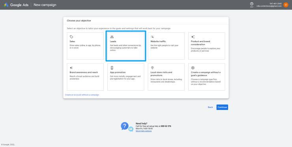Select the App promotion card
Screen dimensions: 292x147
pos(126,77)
